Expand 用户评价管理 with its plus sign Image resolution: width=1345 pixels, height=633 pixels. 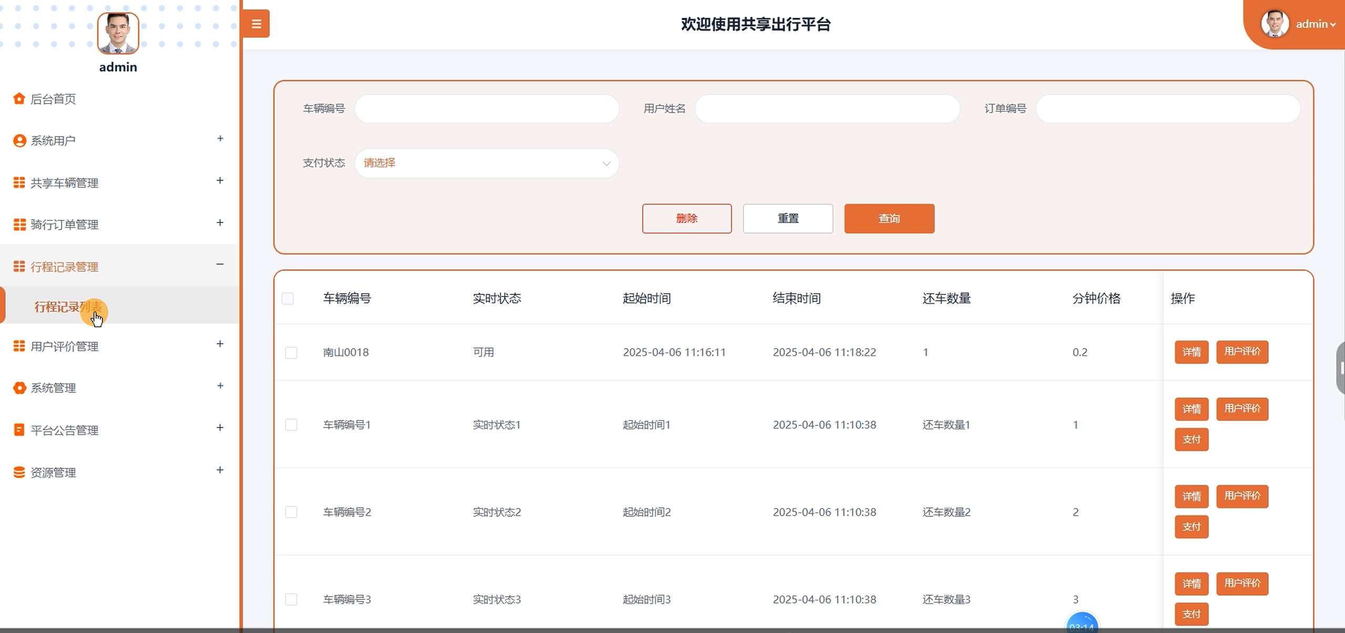220,344
